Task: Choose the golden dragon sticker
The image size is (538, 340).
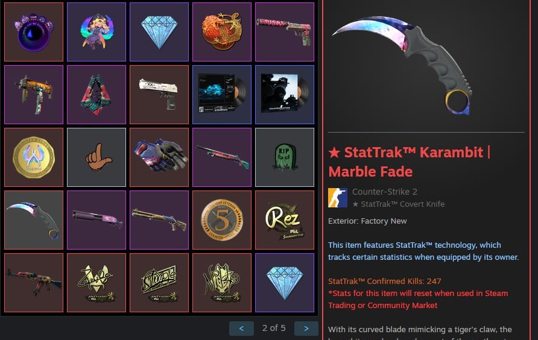Action: [x=221, y=32]
